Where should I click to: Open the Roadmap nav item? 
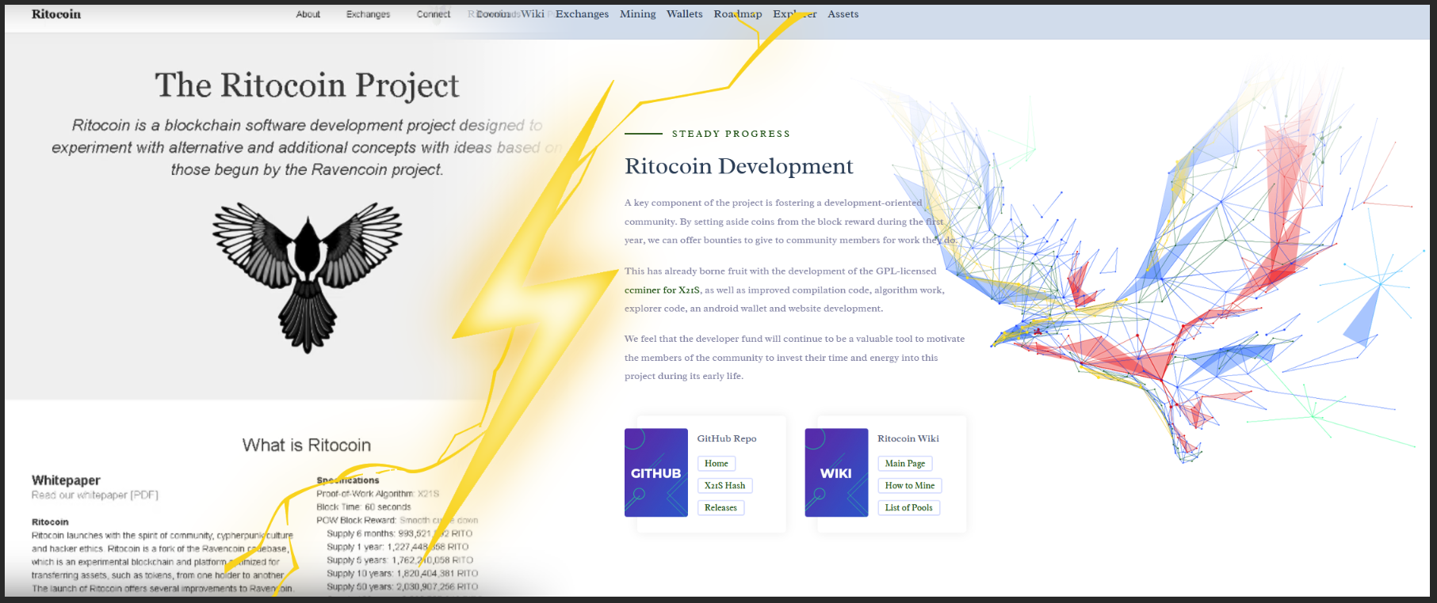click(x=738, y=14)
